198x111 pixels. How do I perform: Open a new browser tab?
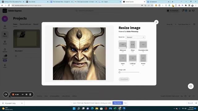tap(172, 2)
